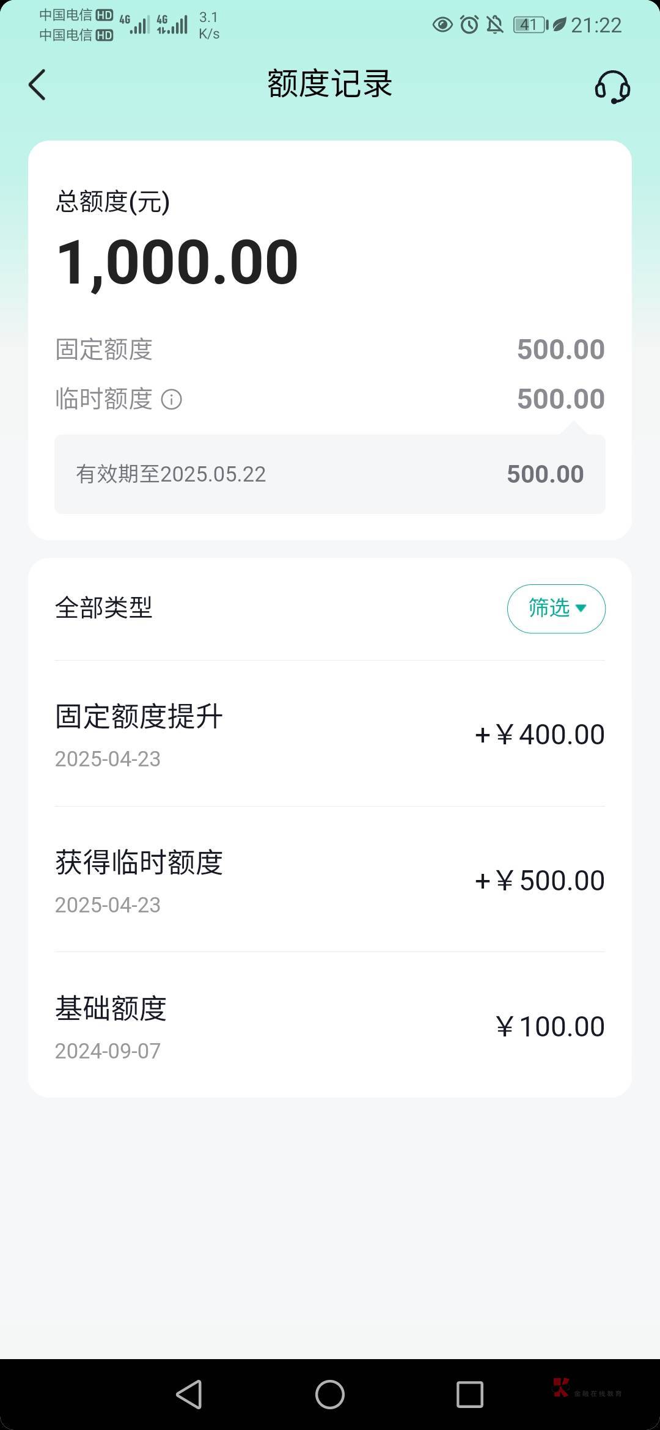Open the 基础额度 record
Image resolution: width=660 pixels, height=1430 pixels.
tap(330, 1025)
